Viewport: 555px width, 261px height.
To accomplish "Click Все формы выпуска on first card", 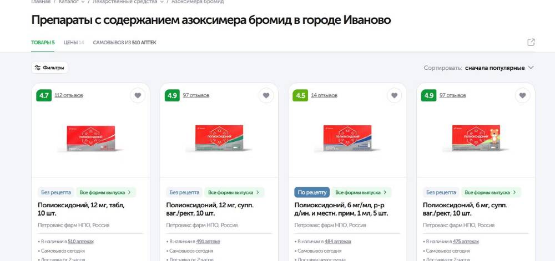I will click(105, 192).
